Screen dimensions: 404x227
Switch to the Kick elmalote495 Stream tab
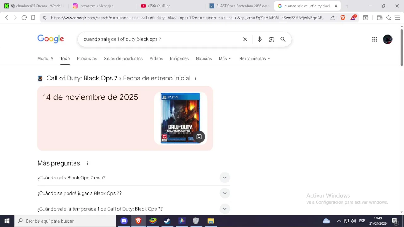pos(35,6)
